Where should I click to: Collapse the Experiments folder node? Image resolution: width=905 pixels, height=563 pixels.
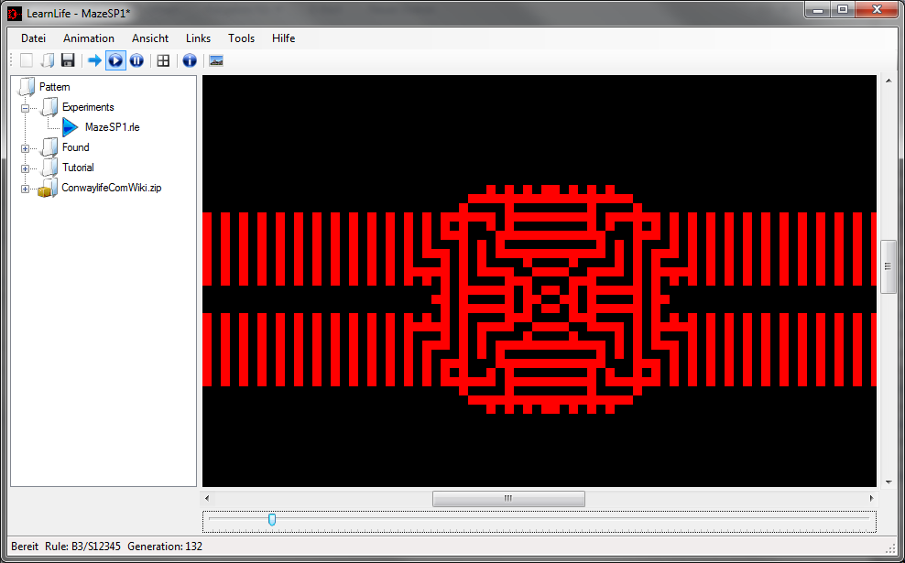tap(26, 108)
